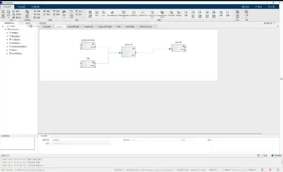
Task: Click the horizontal scrollbar below the canvas
Action: [x=150, y=134]
